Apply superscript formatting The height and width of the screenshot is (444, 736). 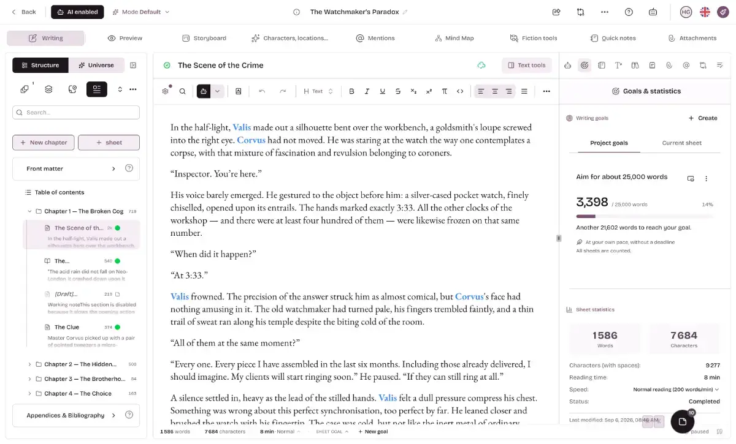[x=429, y=91]
